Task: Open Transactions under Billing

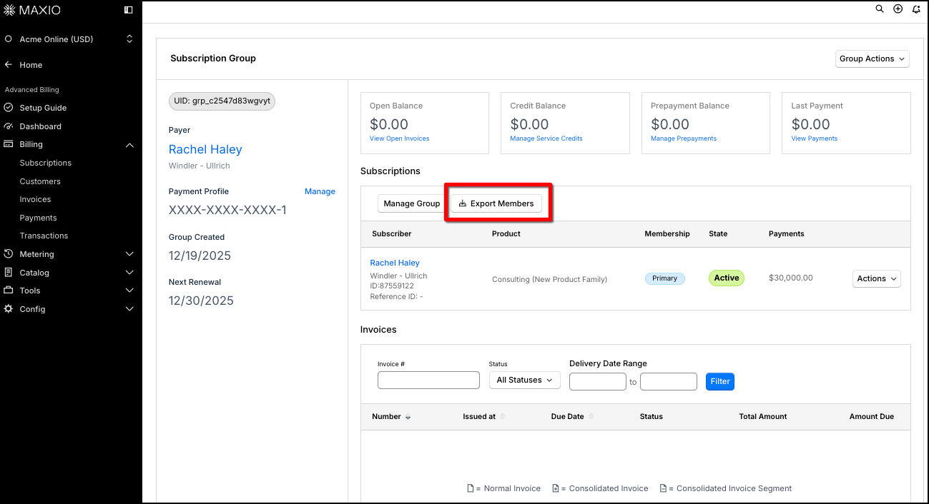Action: coord(44,236)
